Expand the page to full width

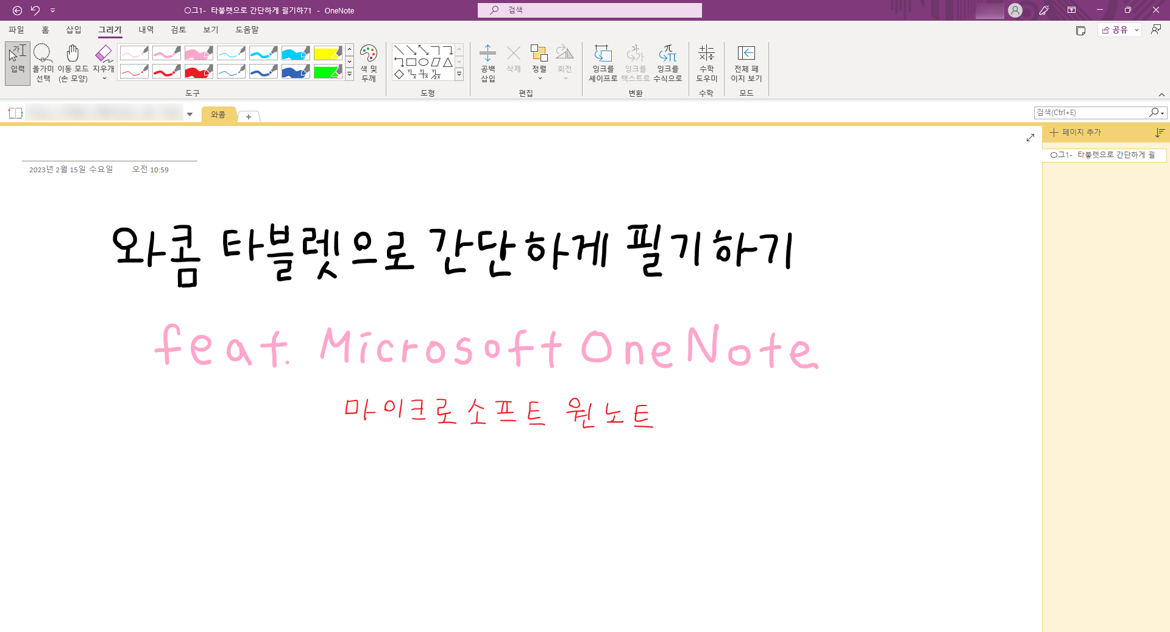coord(1030,138)
